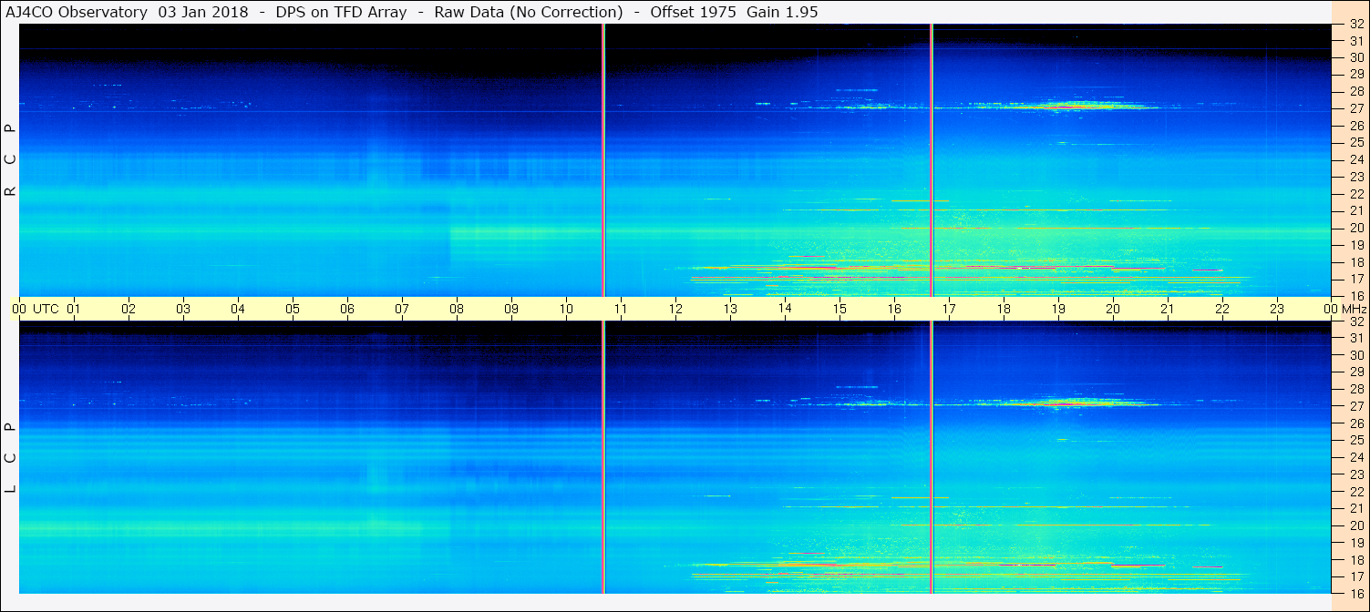Viewport: 1370px width, 612px height.
Task: Click hour label "04" on time axis
Action: click(238, 309)
